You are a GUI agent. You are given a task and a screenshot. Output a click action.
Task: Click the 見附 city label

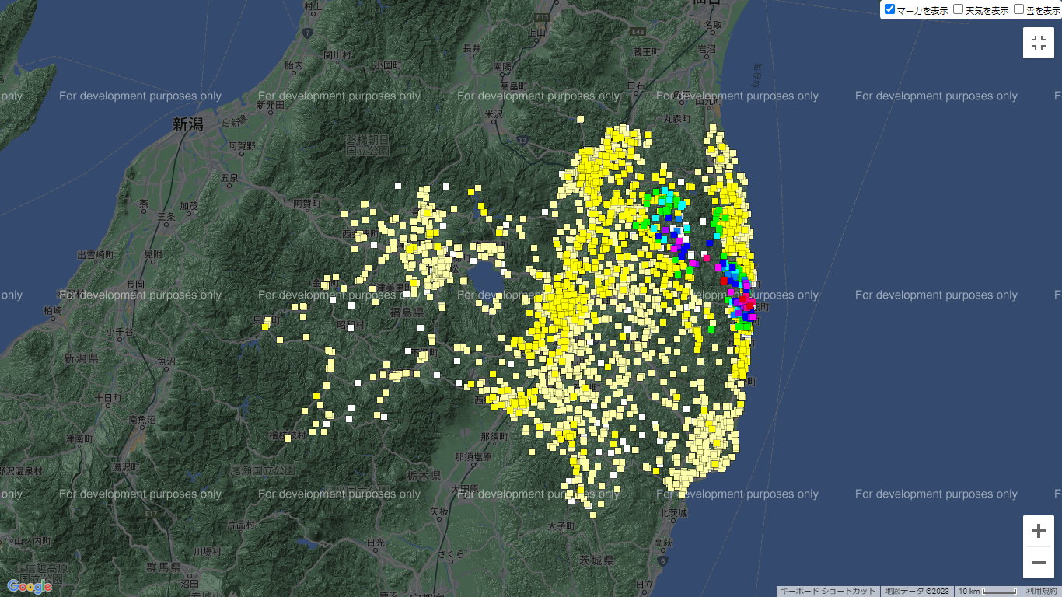(154, 254)
